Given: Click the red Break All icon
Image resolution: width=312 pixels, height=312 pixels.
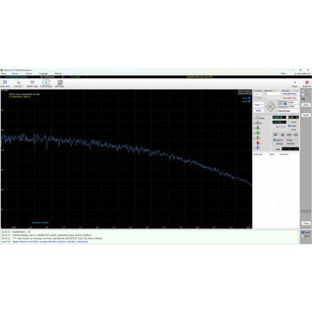Looking at the screenshot, I should pyautogui.click(x=306, y=84).
